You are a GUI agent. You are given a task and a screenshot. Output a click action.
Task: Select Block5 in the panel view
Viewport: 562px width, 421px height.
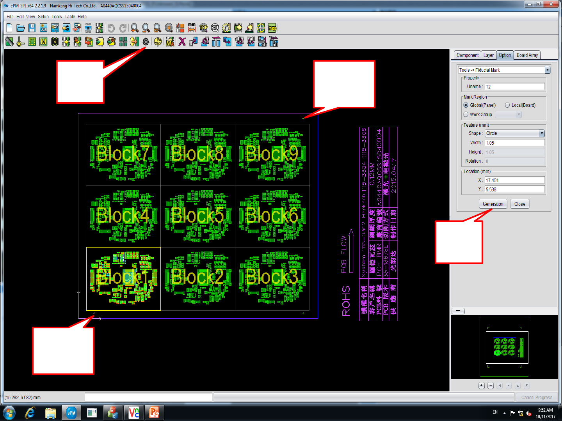pyautogui.click(x=197, y=217)
